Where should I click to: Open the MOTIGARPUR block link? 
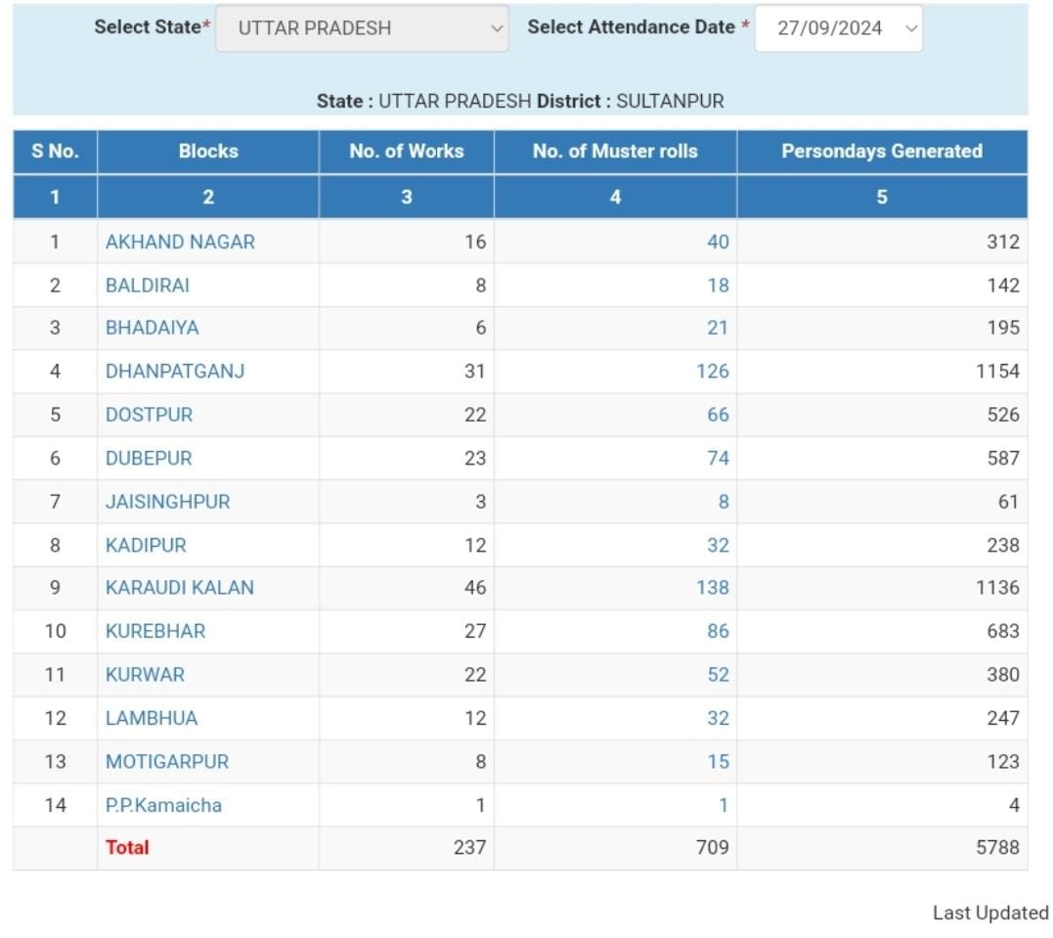point(167,761)
